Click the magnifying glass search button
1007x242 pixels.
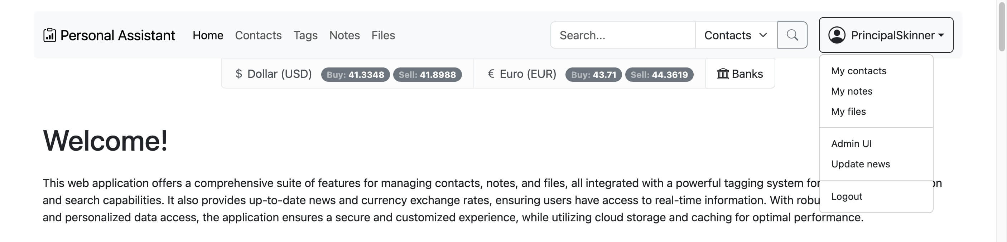pos(792,35)
